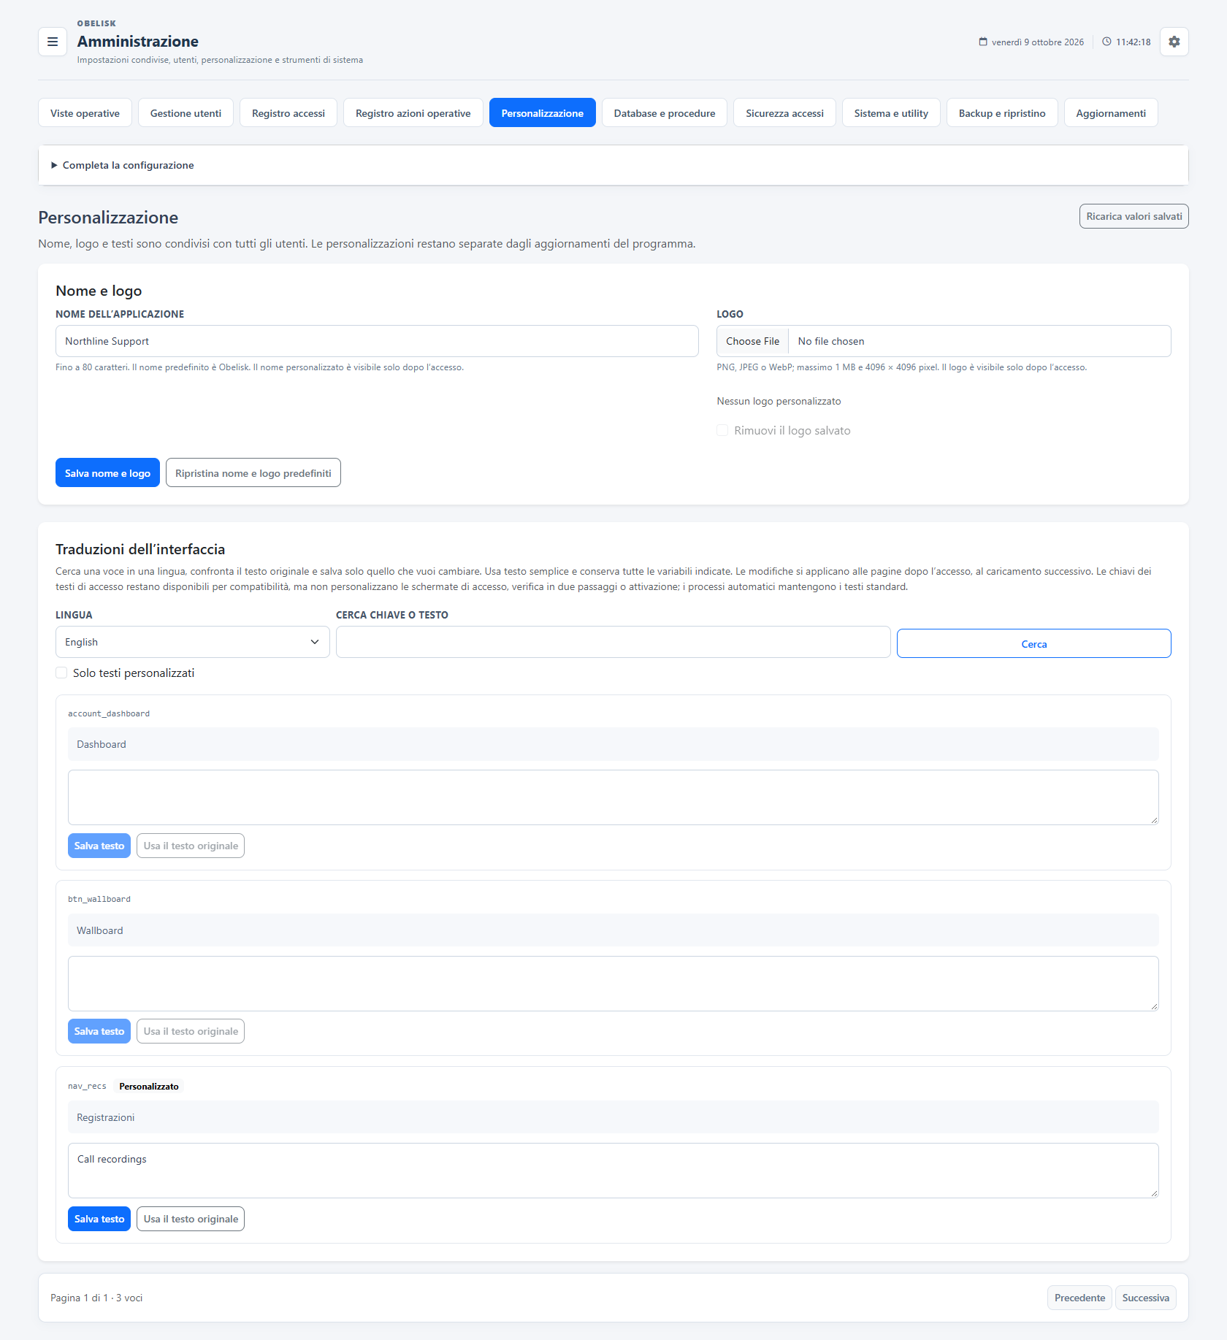This screenshot has height=1340, width=1227.
Task: Open Registro azioni operative tab
Action: tap(413, 113)
